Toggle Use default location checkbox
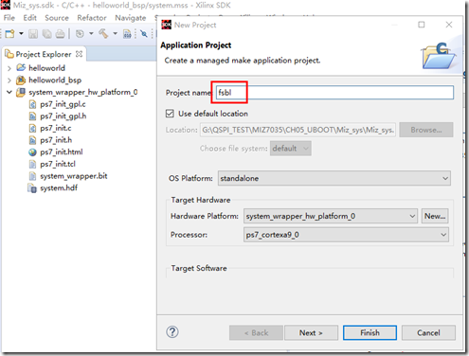The height and width of the screenshot is (356, 469). tap(170, 114)
